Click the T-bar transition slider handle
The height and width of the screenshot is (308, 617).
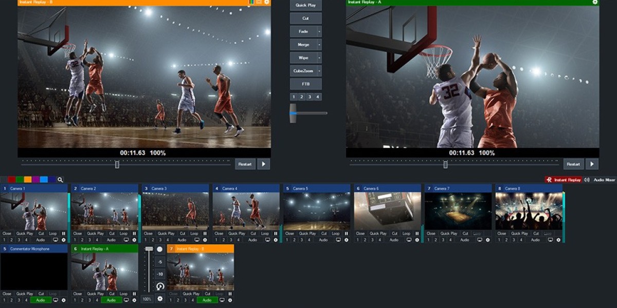point(293,113)
